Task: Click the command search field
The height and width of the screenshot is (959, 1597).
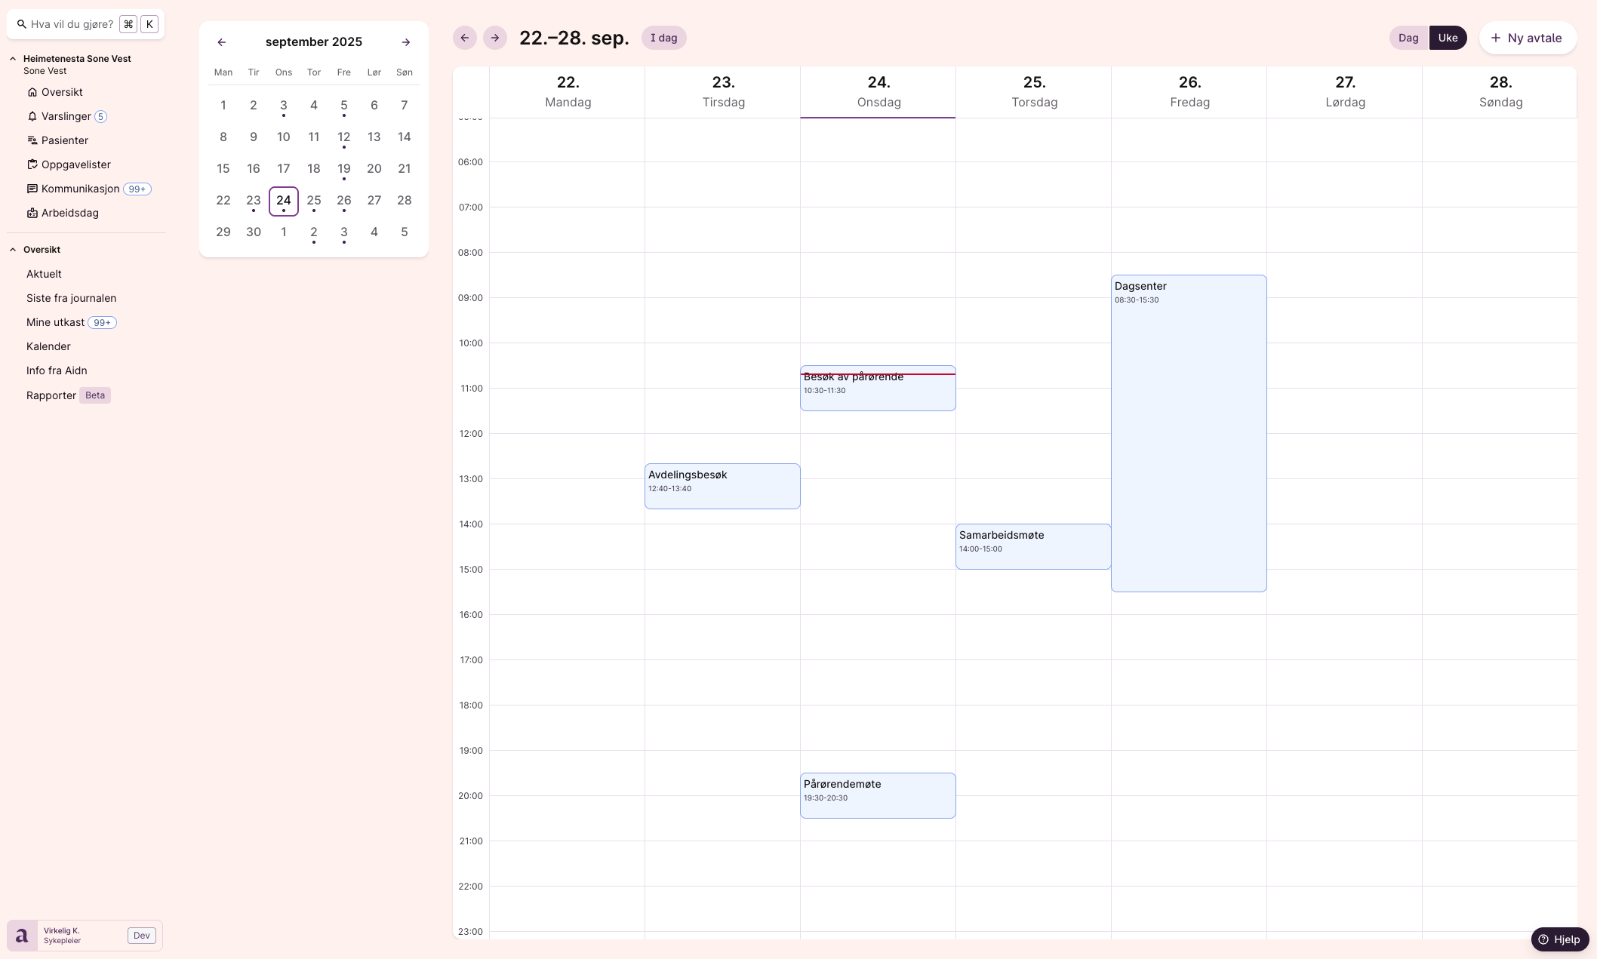Action: click(x=72, y=24)
